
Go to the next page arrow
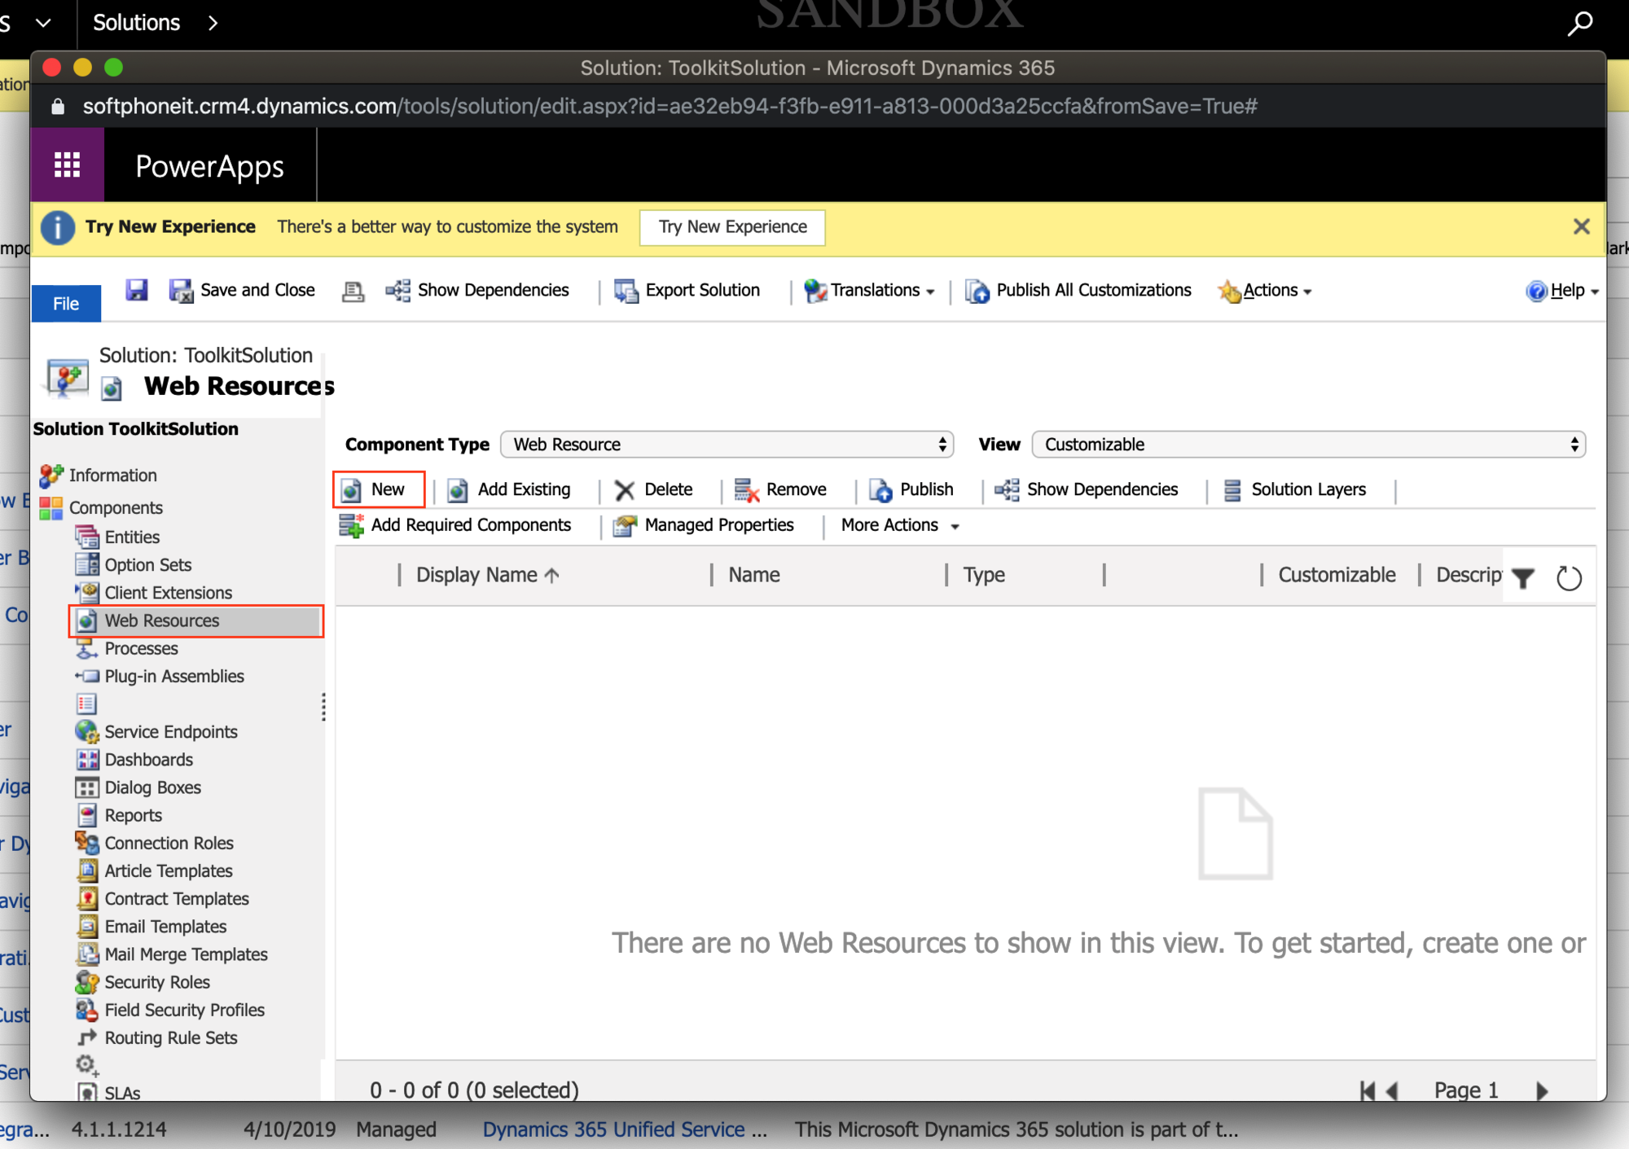tap(1541, 1090)
